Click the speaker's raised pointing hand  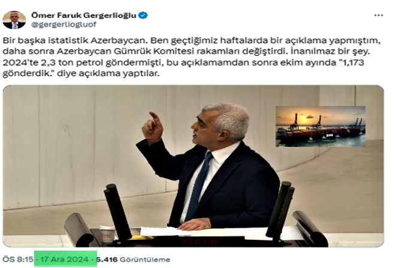pyautogui.click(x=152, y=128)
